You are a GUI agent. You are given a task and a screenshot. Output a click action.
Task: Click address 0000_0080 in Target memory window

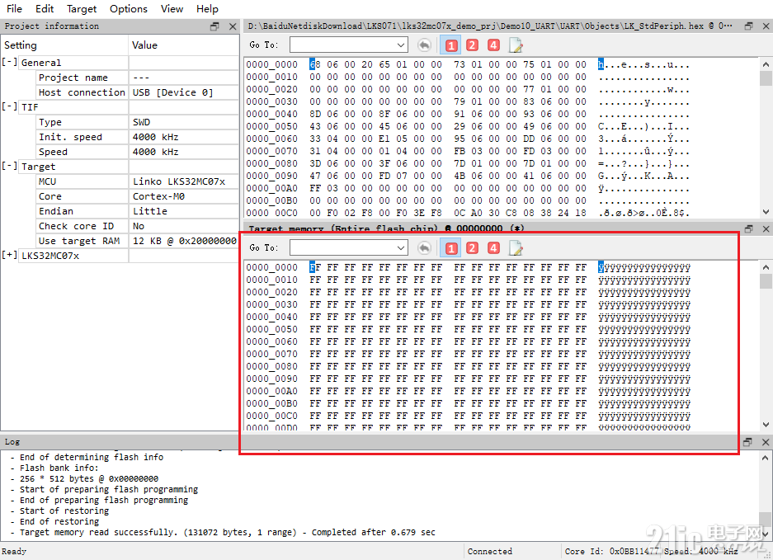pos(272,366)
